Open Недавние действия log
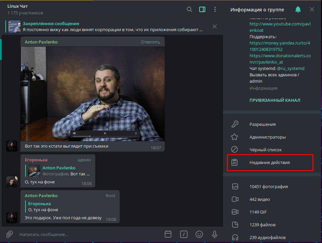Viewport: 322px width, 243px height. point(270,162)
